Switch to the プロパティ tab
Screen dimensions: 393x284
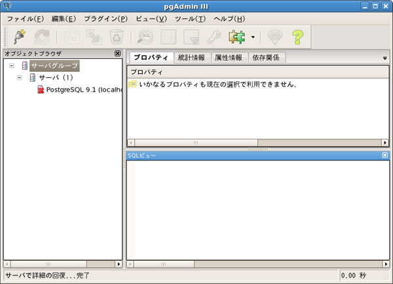point(151,58)
